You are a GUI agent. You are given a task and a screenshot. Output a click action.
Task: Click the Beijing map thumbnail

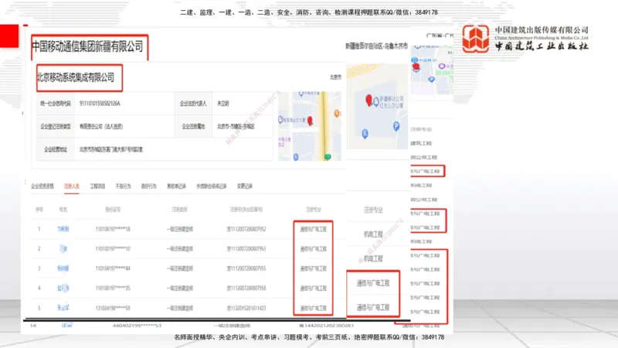[x=310, y=126]
